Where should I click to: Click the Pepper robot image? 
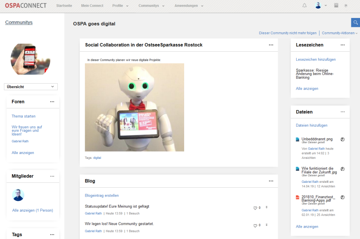[135, 108]
